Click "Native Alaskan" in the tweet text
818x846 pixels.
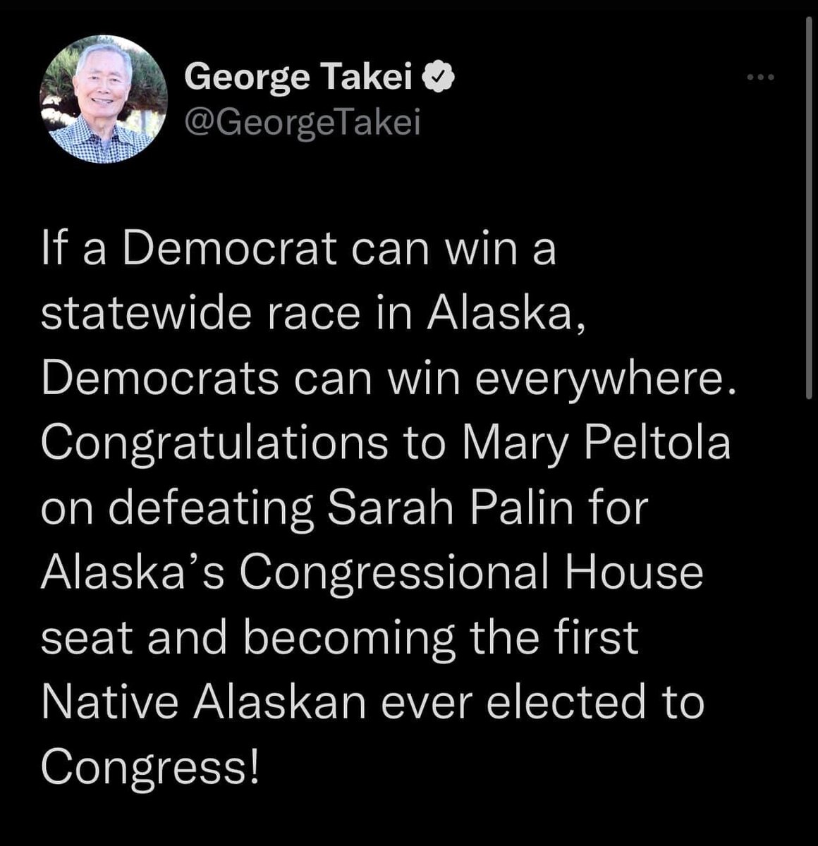coord(204,702)
